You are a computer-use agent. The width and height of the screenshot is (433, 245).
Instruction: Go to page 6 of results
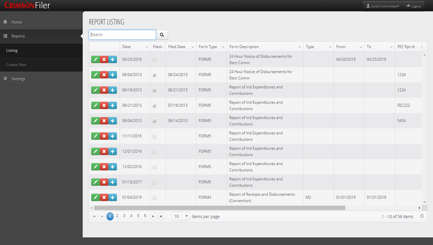pos(145,216)
